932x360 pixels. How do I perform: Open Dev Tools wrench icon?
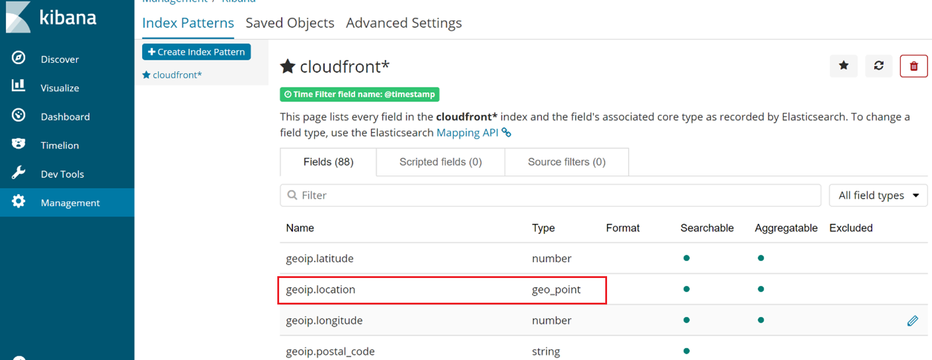pos(19,173)
